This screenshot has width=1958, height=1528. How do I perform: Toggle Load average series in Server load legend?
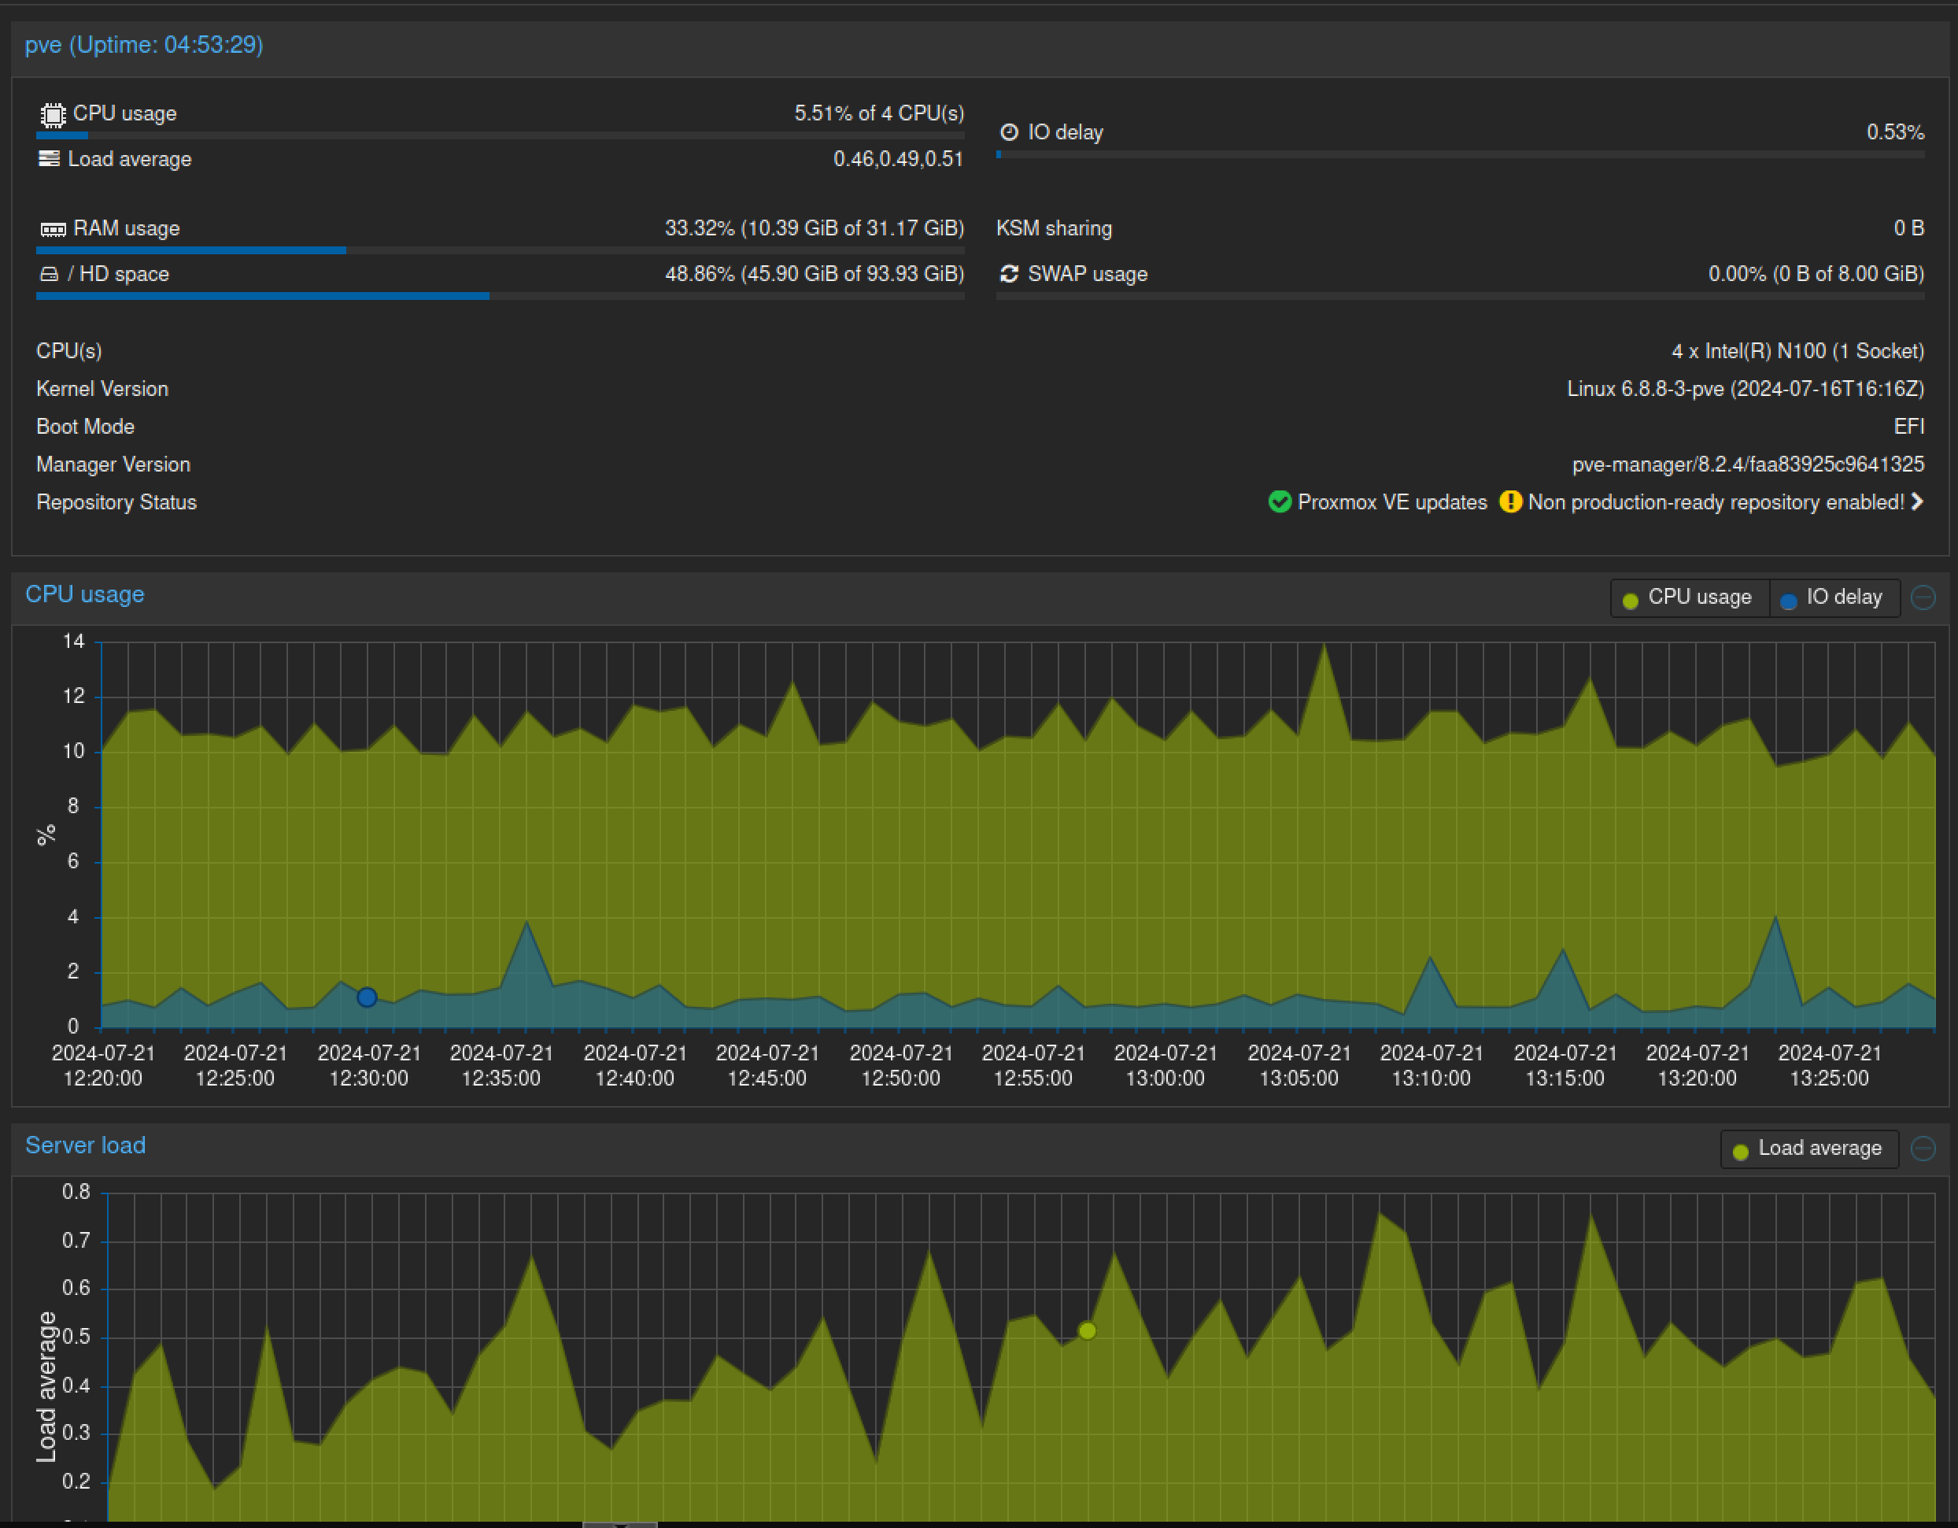click(1809, 1149)
